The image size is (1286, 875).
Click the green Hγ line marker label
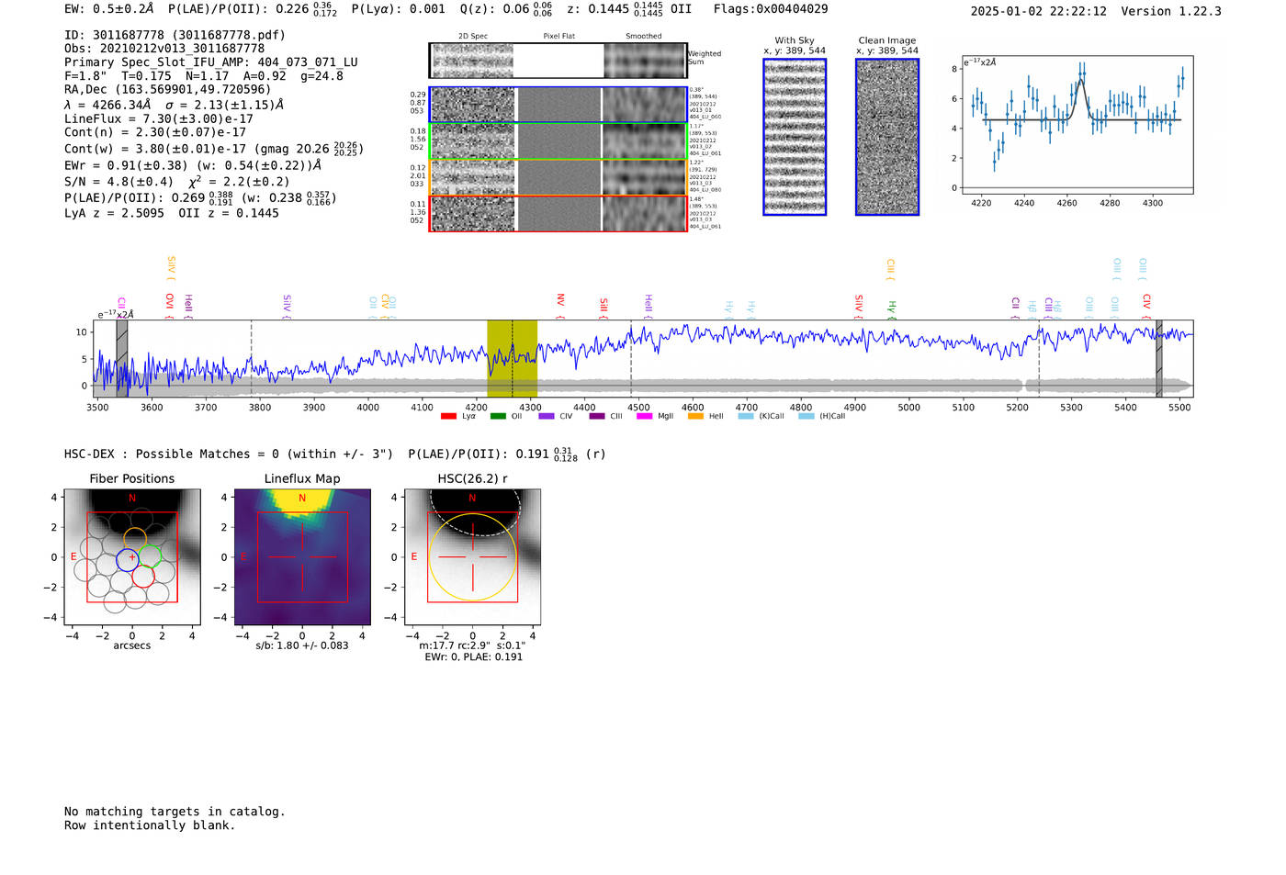(891, 308)
